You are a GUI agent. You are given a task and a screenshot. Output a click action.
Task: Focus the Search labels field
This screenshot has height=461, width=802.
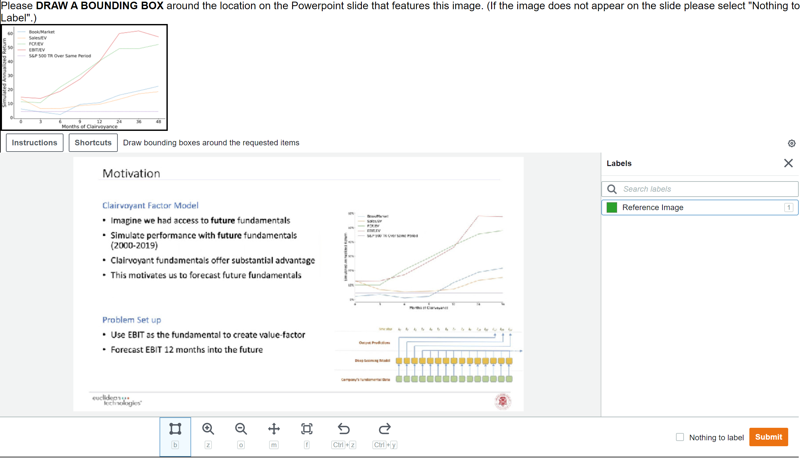(700, 189)
